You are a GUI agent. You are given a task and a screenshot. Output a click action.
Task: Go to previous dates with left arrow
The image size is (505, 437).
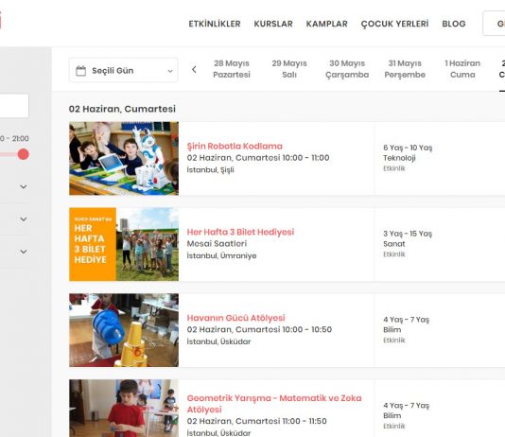click(x=194, y=69)
